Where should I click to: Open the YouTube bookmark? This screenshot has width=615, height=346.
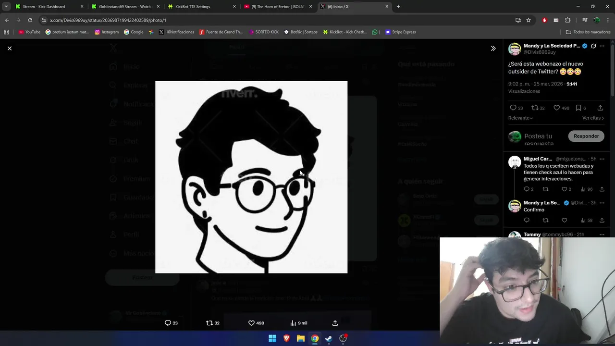29,32
